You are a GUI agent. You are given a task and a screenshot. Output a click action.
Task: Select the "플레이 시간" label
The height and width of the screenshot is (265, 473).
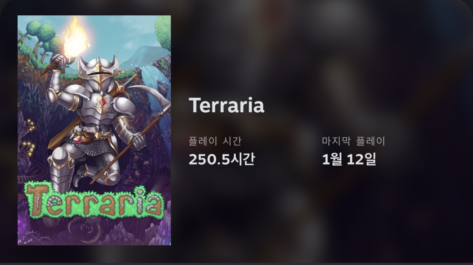215,141
